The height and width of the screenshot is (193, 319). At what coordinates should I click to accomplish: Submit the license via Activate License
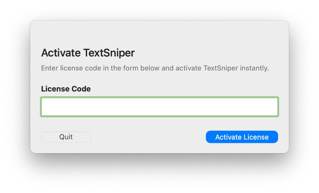(x=242, y=137)
